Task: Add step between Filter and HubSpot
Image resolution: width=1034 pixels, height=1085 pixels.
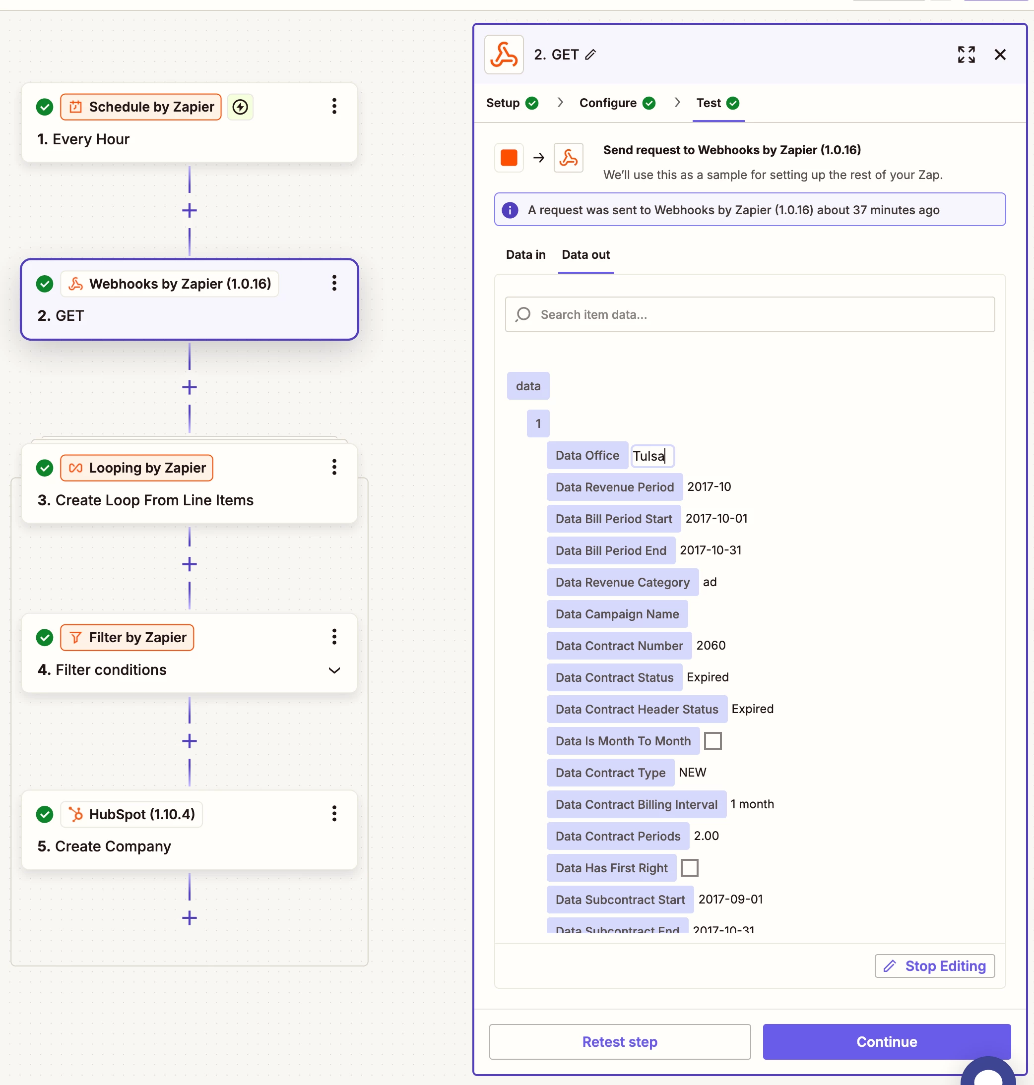Action: (x=189, y=741)
